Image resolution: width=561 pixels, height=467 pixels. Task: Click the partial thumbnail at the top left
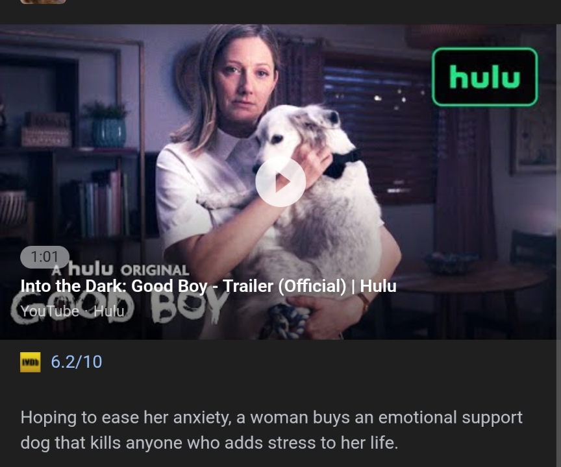(43, 1)
